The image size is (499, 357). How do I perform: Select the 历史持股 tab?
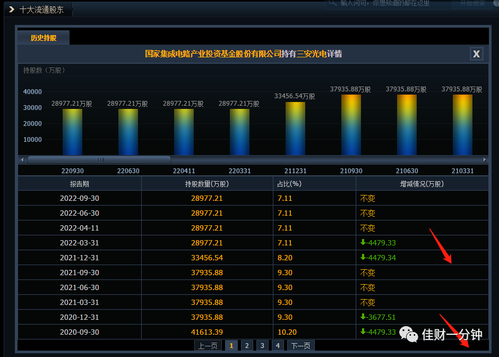(x=44, y=38)
